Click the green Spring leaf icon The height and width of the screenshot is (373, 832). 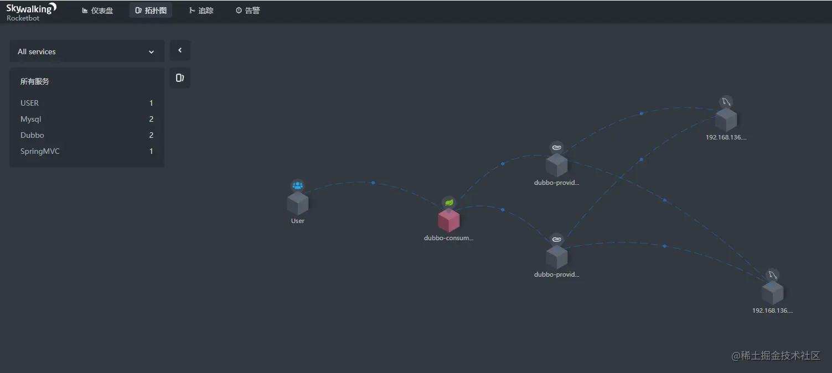pos(449,203)
